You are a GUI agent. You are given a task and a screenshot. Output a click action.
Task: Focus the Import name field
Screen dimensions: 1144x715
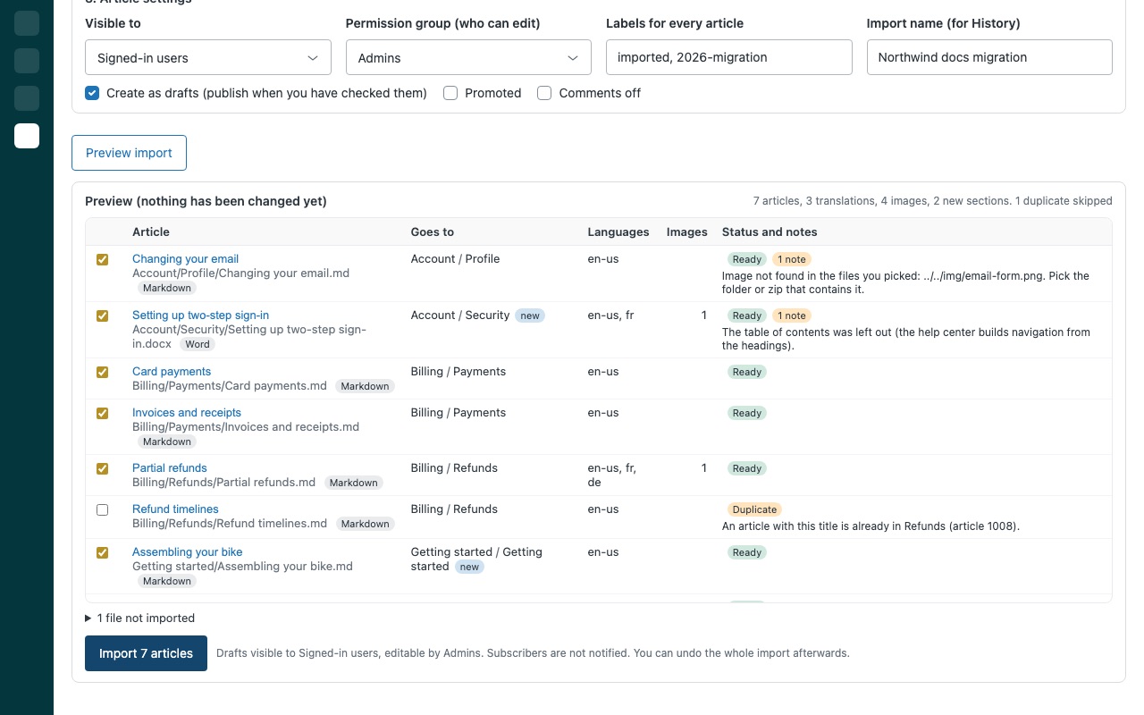pyautogui.click(x=989, y=57)
